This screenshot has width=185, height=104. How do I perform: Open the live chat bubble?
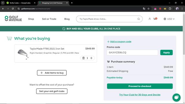coord(177,98)
